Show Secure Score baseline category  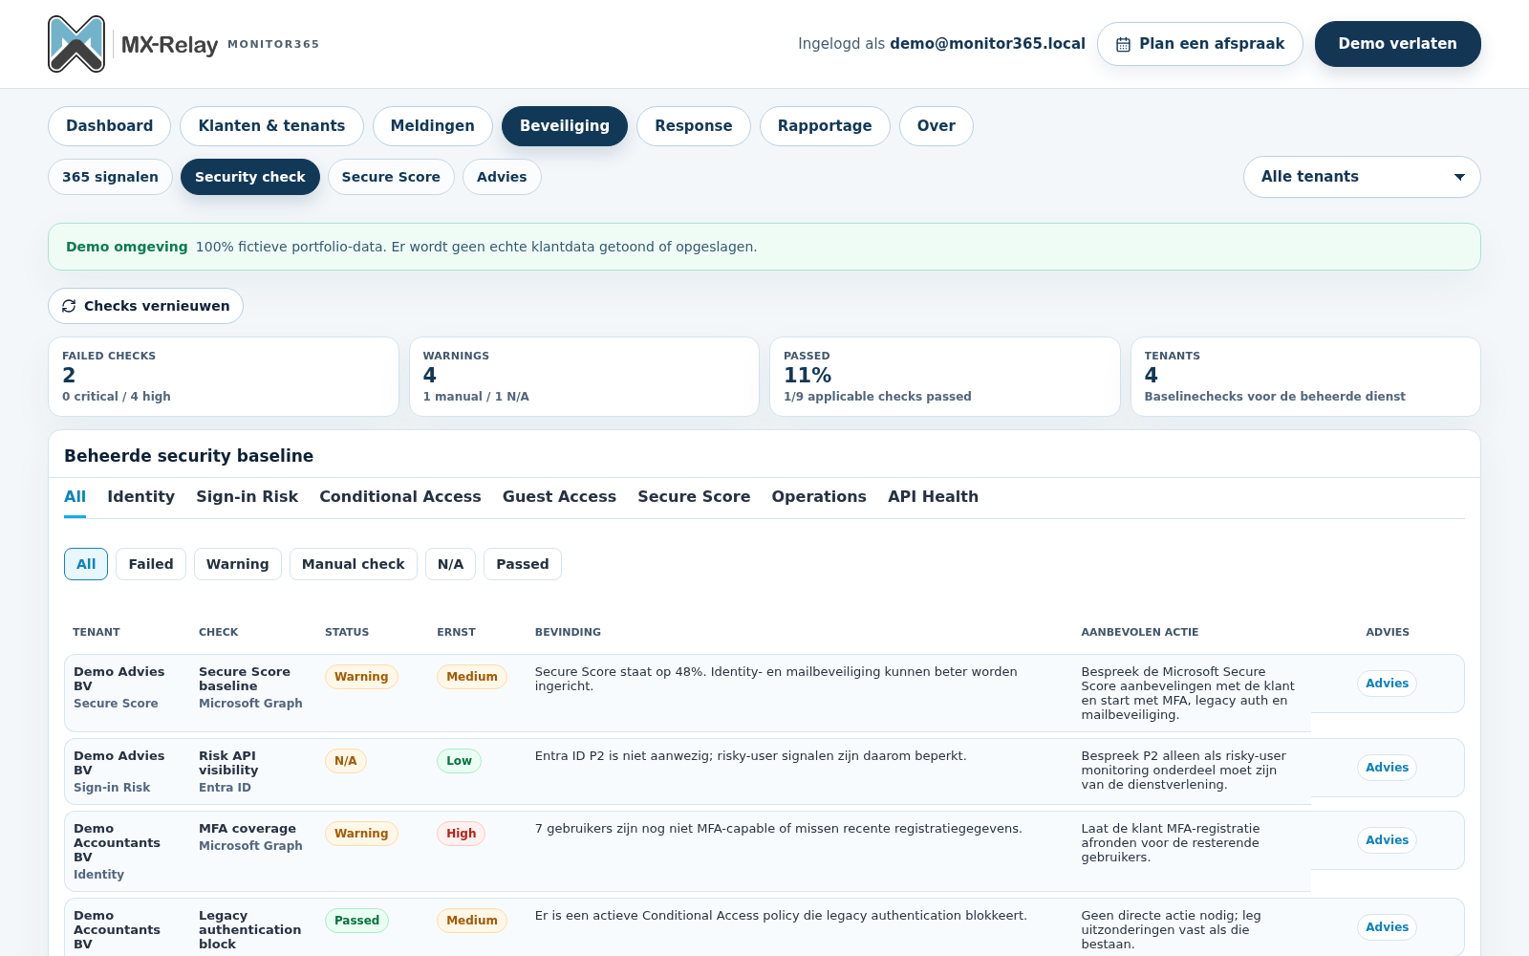(694, 497)
